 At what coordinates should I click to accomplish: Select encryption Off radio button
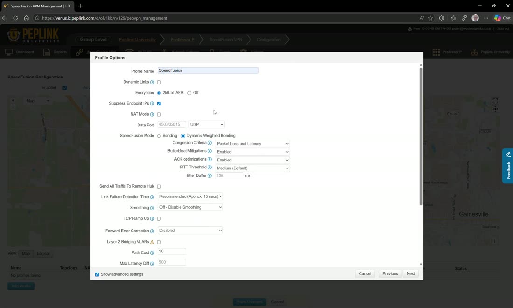pos(189,93)
